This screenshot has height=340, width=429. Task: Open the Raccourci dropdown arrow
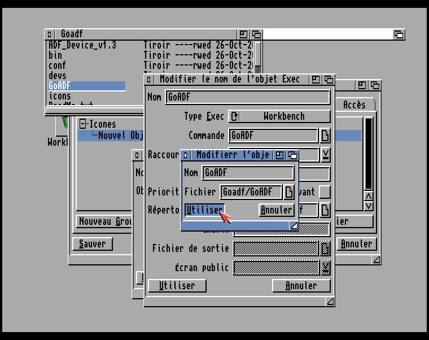tap(325, 154)
